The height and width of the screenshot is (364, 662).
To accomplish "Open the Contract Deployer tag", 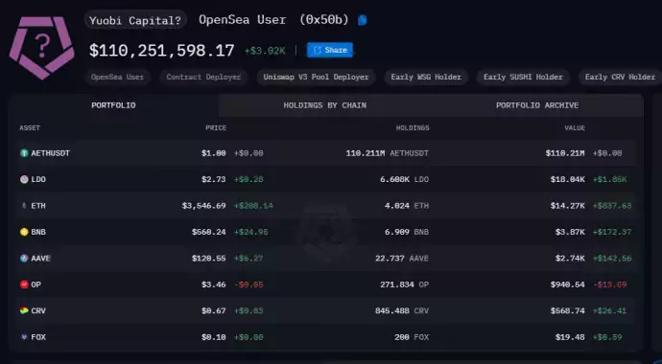I will [x=203, y=77].
